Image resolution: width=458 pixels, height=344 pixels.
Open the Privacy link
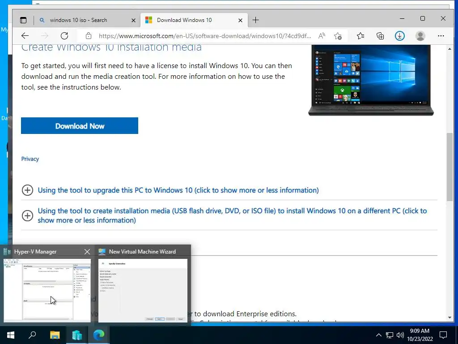point(30,159)
